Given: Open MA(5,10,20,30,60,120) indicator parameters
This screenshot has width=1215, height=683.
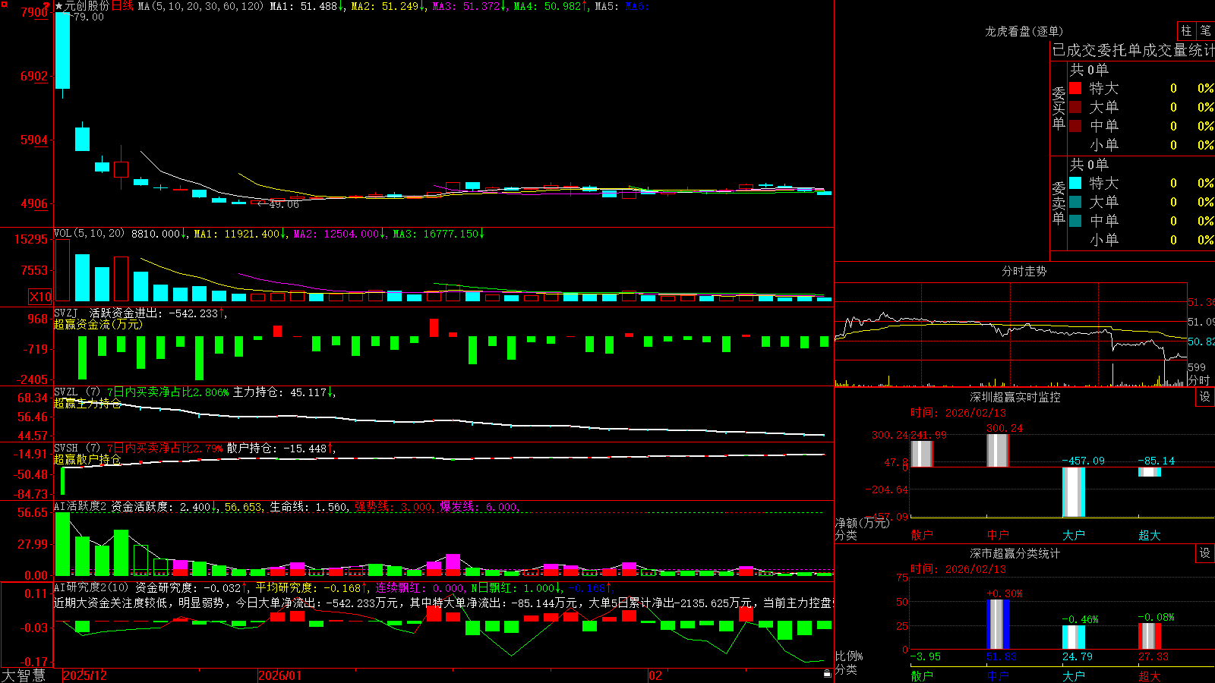Looking at the screenshot, I should (200, 6).
